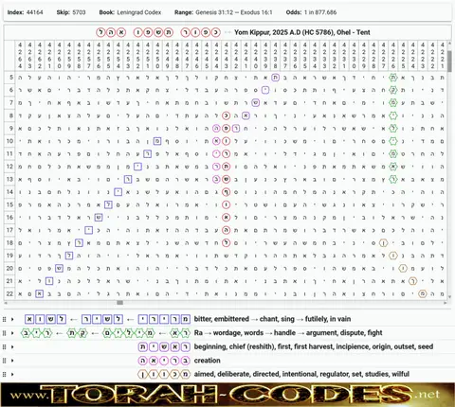Image resolution: width=455 pixels, height=407 pixels.
Task: Click the blue-boxed letter in row 14
Action: click(x=118, y=192)
